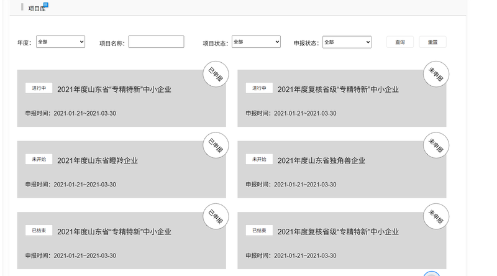Click 已申报 badge on in-progress 山东省专精特新 card
Screen dimensions: 497x276
coord(216,75)
